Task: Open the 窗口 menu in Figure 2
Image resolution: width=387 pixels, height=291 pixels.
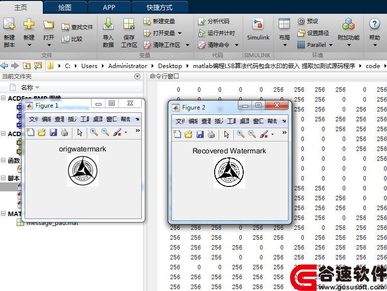Action: 258,121
